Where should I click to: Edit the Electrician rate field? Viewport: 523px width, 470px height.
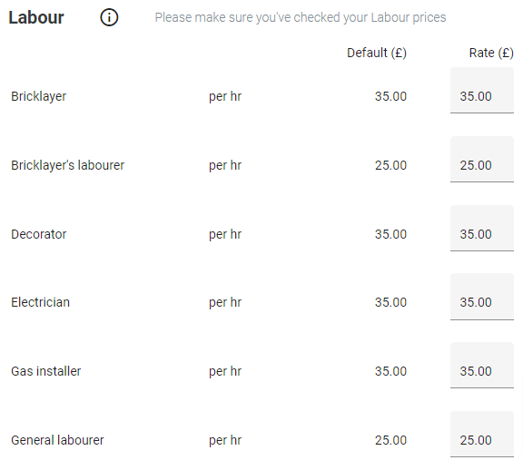pos(482,297)
